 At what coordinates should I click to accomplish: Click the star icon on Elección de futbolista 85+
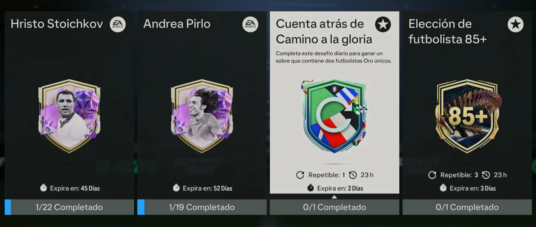(x=516, y=24)
